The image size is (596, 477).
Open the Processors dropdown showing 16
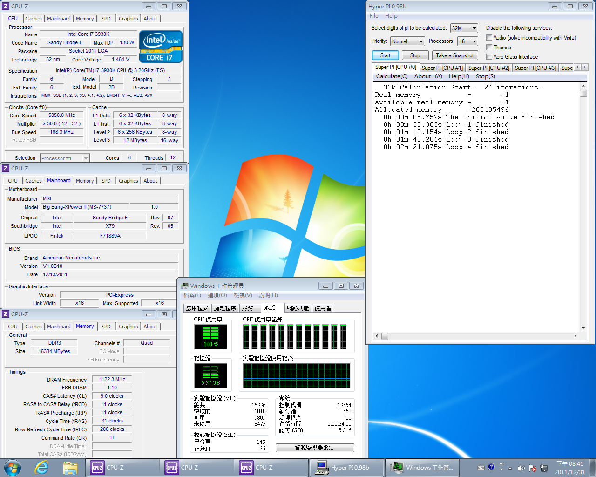[x=467, y=41]
